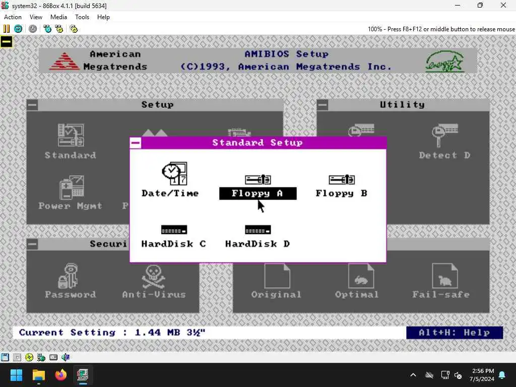
Task: Click the floppy disk status bar icon
Action: [x=5, y=357]
